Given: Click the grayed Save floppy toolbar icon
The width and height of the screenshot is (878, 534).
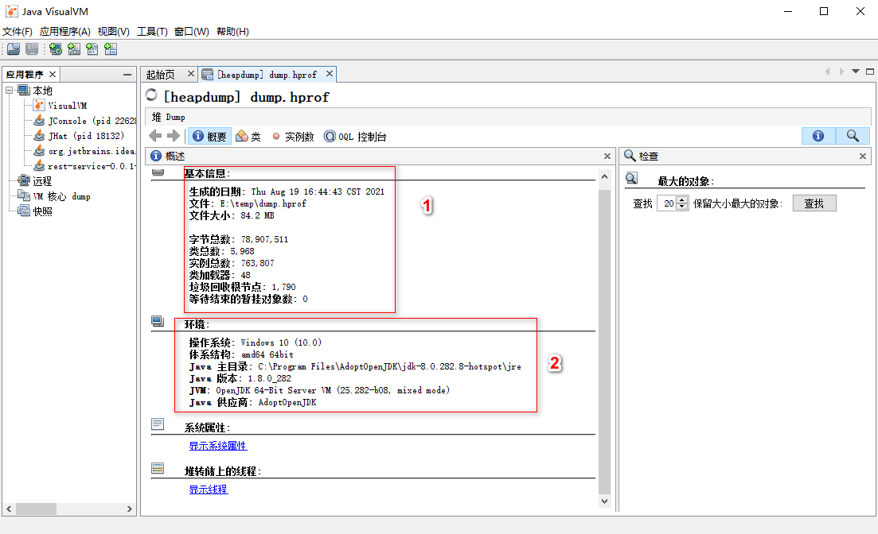Looking at the screenshot, I should point(32,49).
